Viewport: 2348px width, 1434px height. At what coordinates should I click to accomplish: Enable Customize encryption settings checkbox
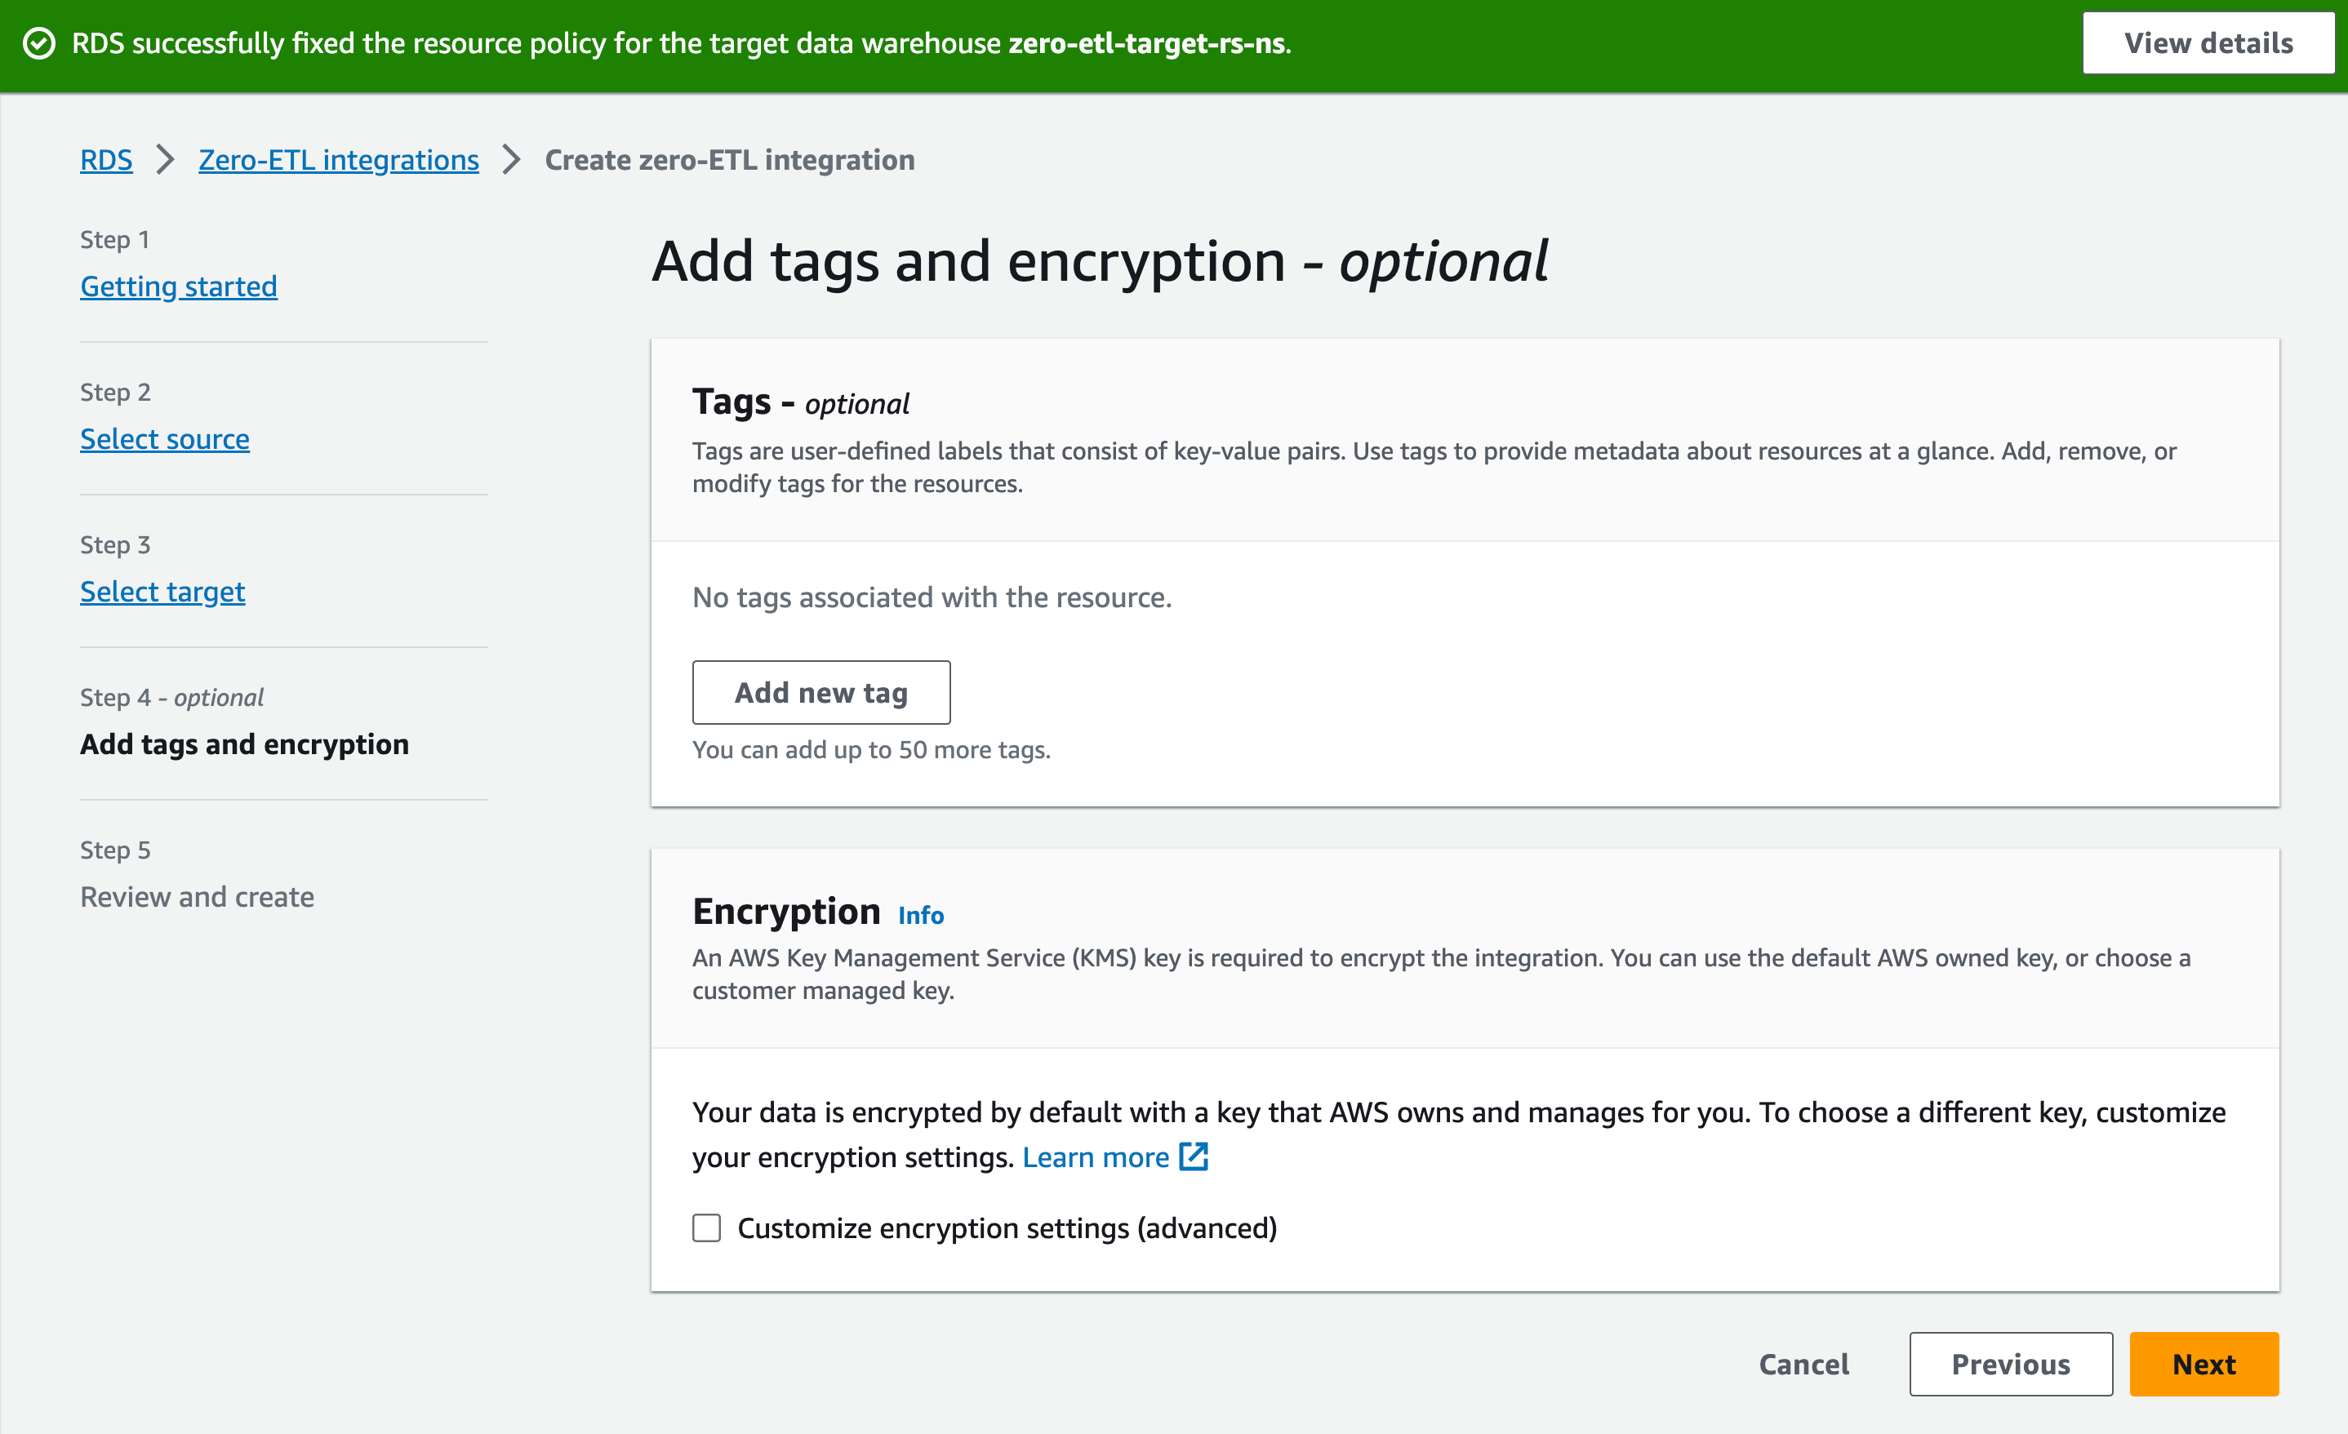point(706,1228)
